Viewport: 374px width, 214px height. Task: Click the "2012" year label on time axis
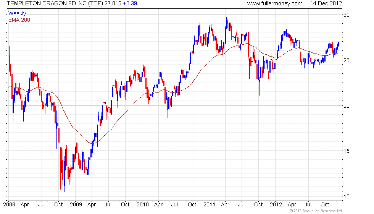pyautogui.click(x=276, y=205)
